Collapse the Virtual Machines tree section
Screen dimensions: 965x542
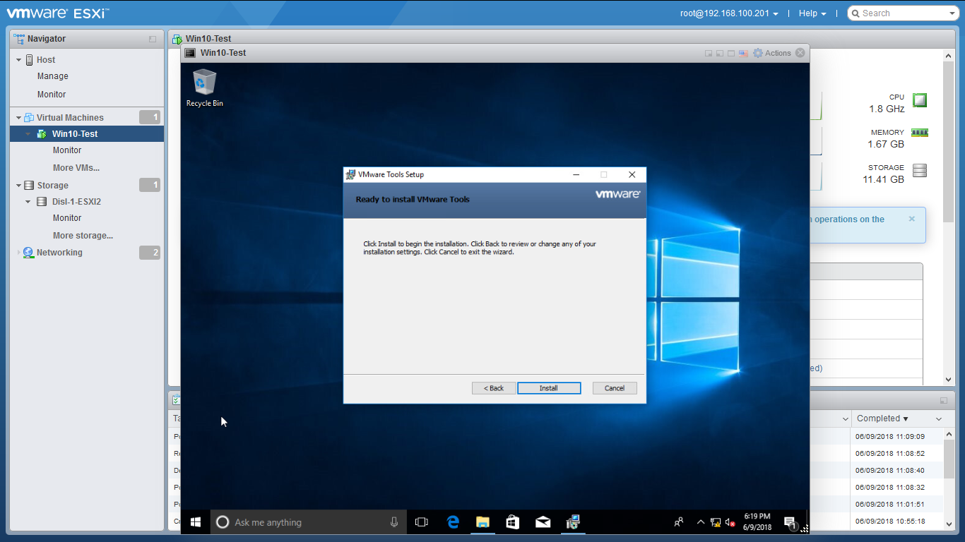pyautogui.click(x=19, y=118)
